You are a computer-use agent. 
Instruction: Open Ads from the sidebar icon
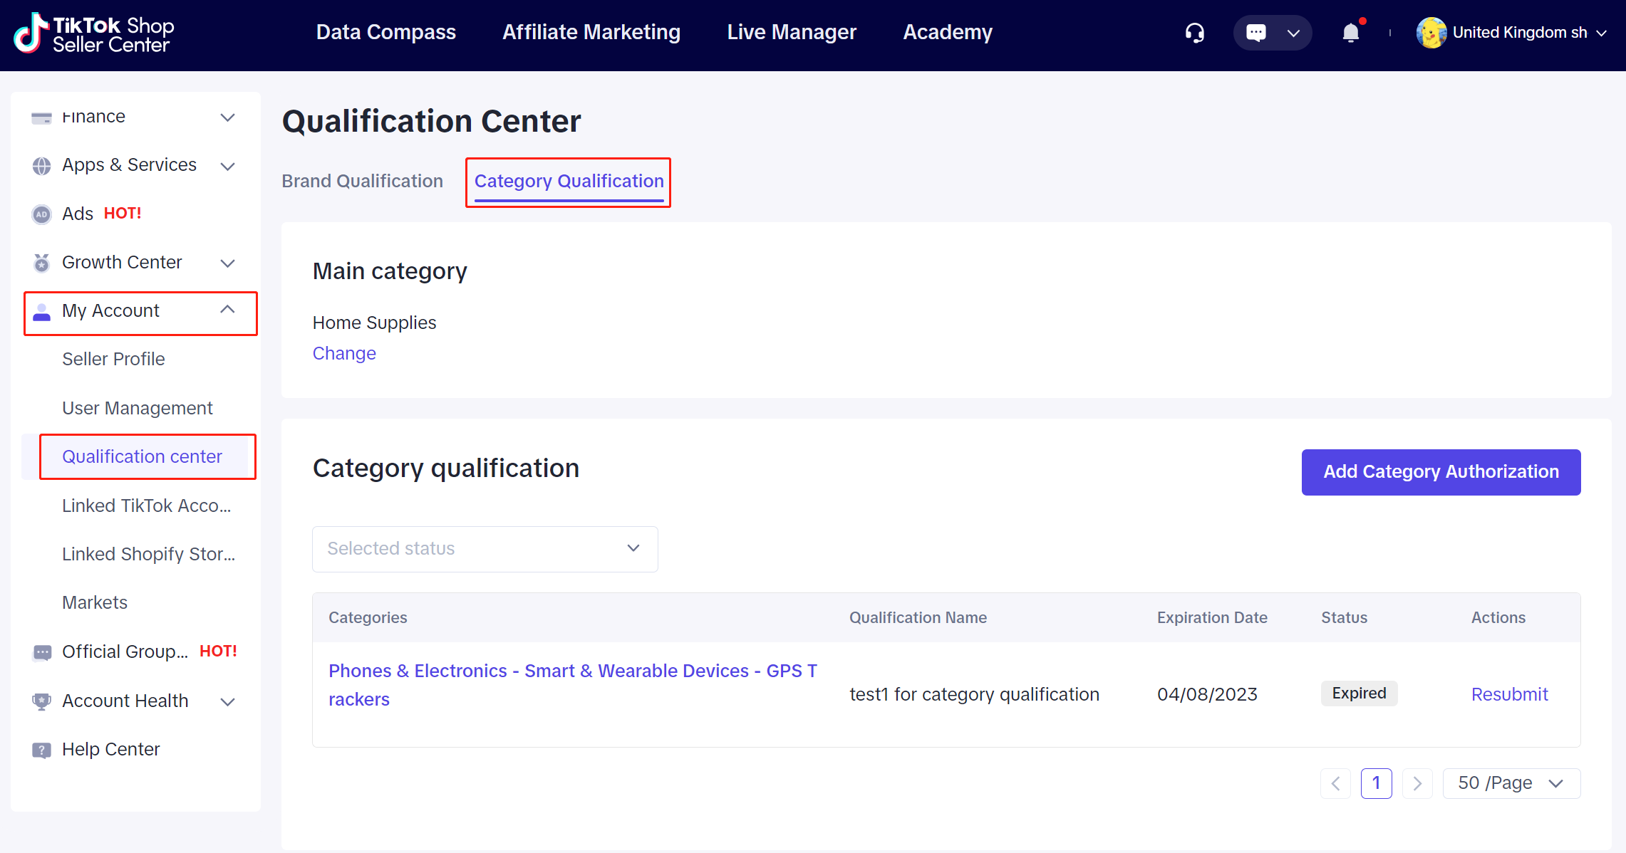tap(42, 214)
